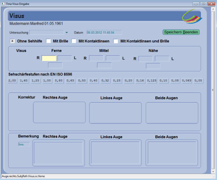
Task: Focus the yellow Ferne right eye field
Action: tap(49, 58)
